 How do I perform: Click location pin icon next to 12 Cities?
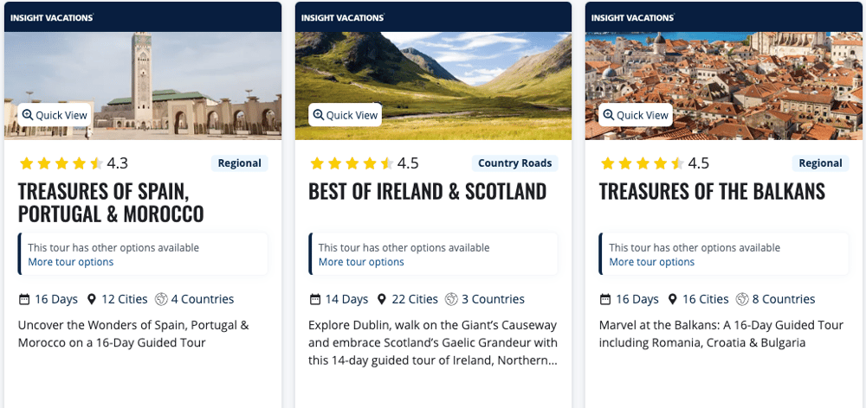91,299
